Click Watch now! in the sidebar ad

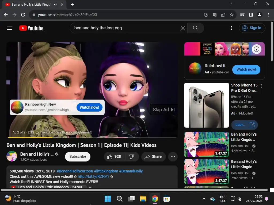(246, 69)
